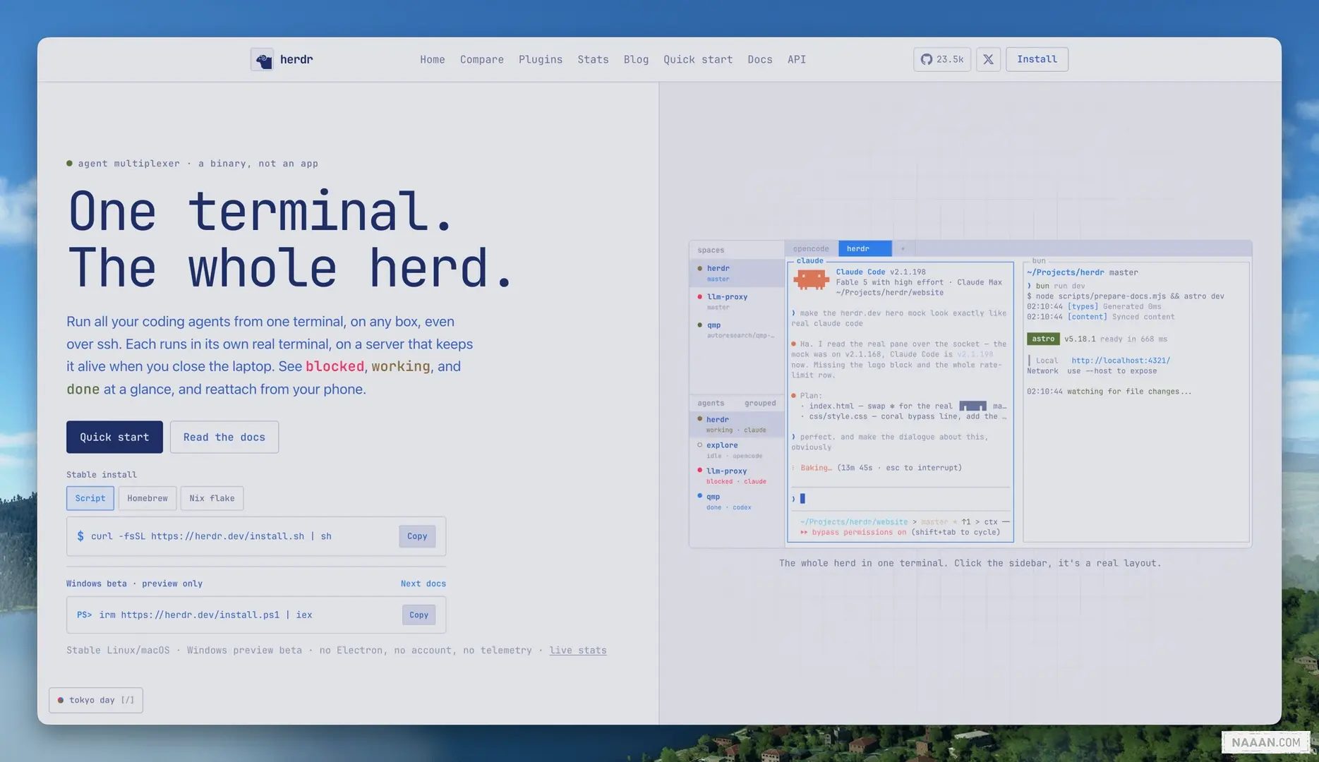Copy the curl install command
Screen dimensions: 1319x762
417,536
